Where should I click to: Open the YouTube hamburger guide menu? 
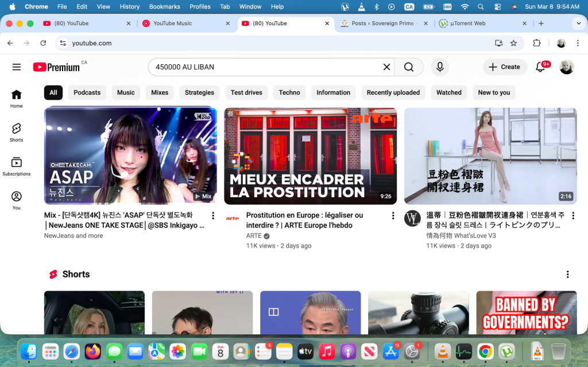pyautogui.click(x=16, y=67)
